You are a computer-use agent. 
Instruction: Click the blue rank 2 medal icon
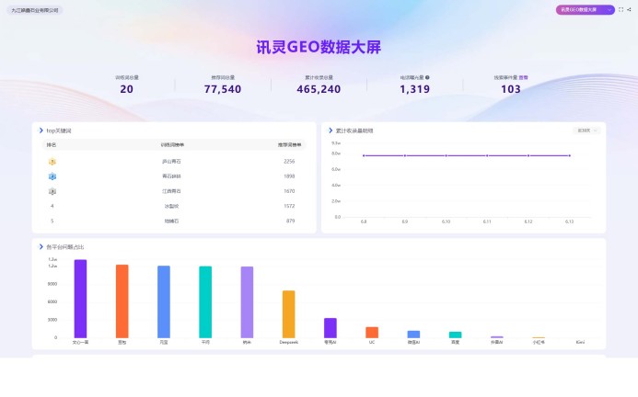click(x=52, y=176)
